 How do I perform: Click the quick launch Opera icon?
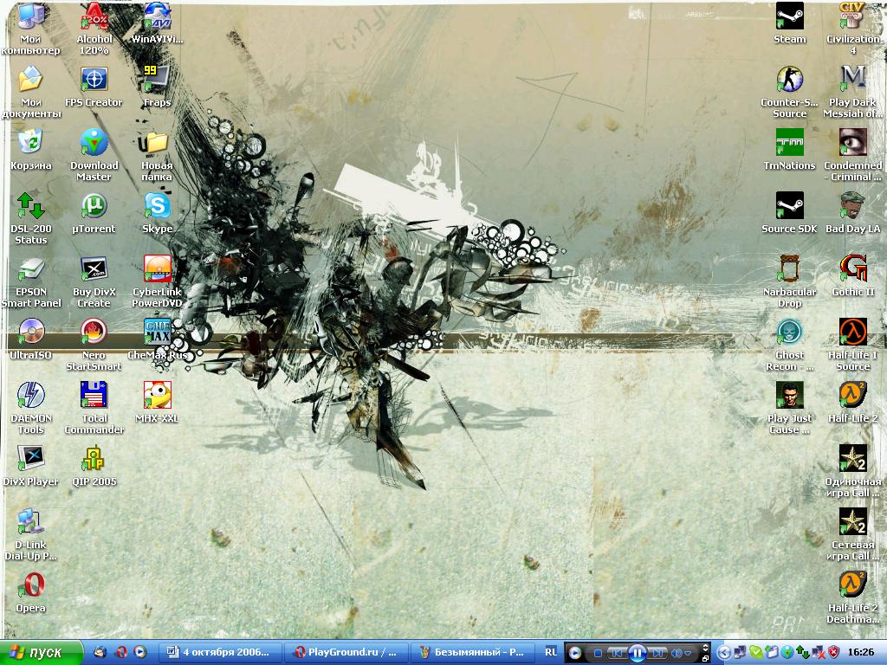click(120, 653)
